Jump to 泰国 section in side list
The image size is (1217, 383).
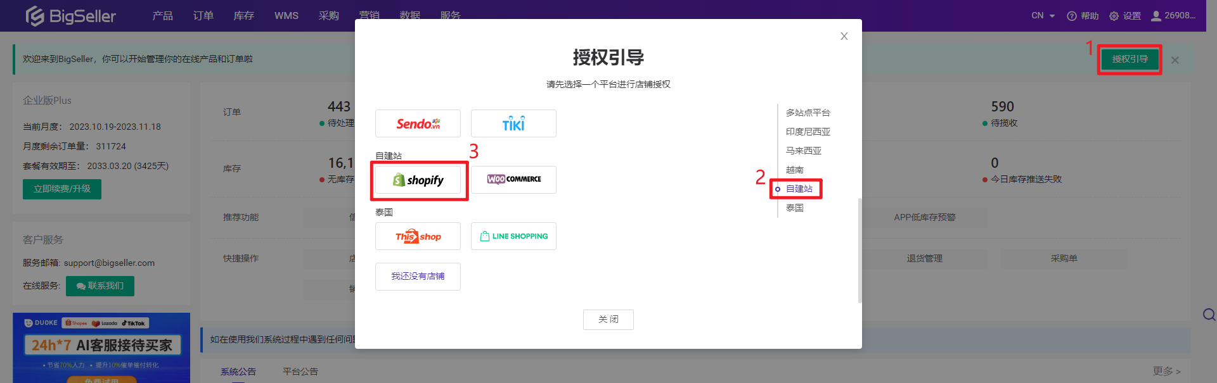[795, 208]
